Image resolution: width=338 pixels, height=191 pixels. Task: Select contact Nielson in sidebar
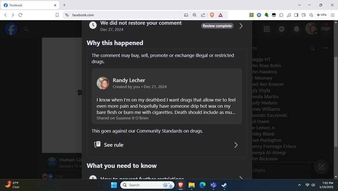[265, 103]
